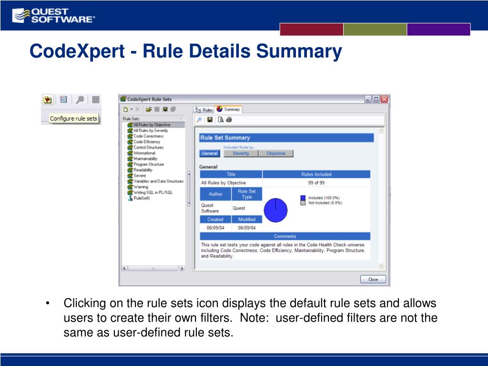
Task: Click the open folder icon in Rule Sets toolbar
Action: [149, 109]
